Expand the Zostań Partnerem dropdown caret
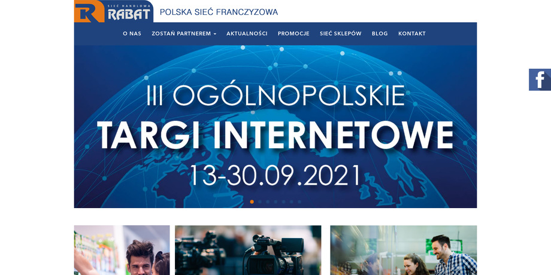 [x=214, y=34]
